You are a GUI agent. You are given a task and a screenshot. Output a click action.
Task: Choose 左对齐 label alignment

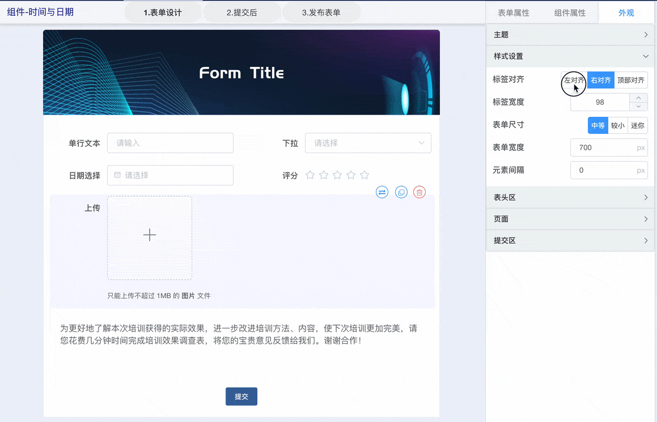[574, 80]
